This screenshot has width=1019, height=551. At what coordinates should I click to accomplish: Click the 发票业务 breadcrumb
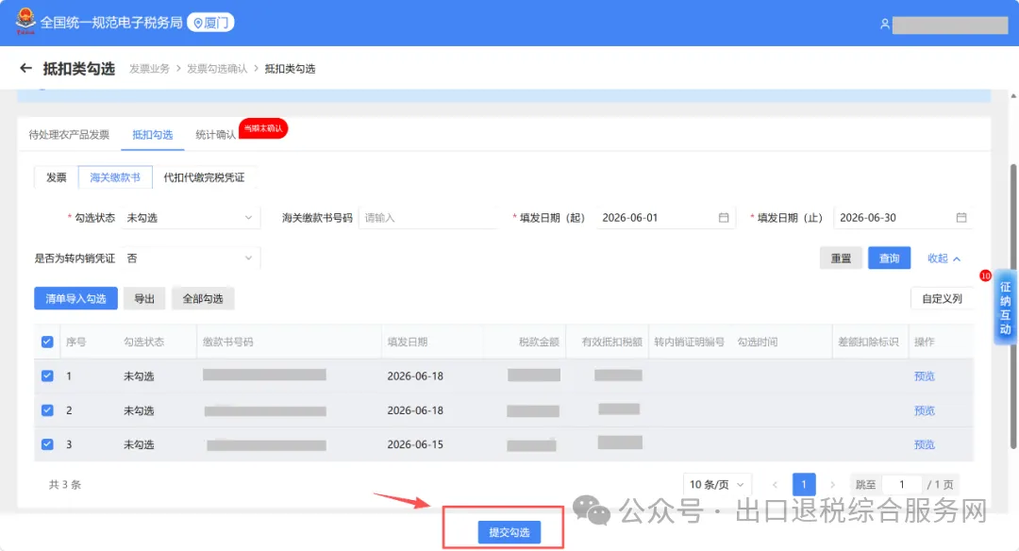tap(149, 68)
